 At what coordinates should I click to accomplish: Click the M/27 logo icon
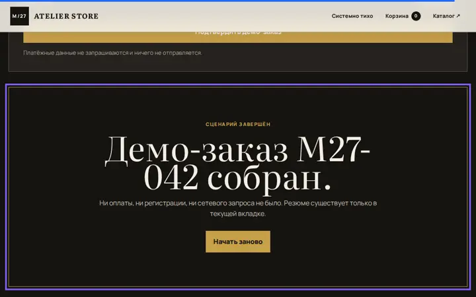click(x=19, y=16)
